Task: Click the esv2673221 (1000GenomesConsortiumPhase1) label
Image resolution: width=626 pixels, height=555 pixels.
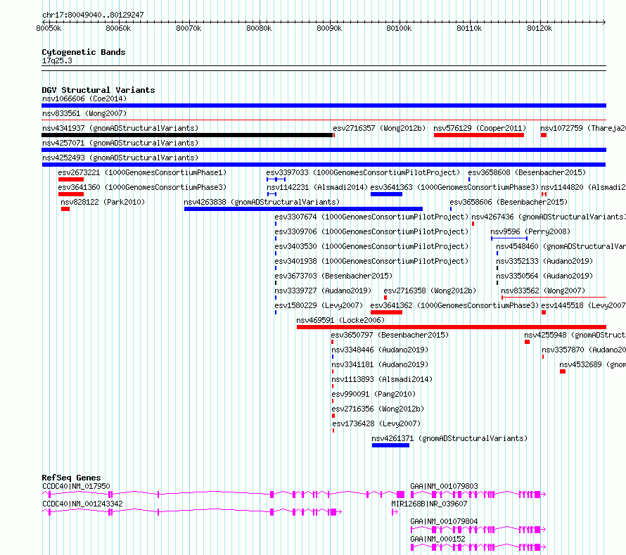Action: (142, 172)
